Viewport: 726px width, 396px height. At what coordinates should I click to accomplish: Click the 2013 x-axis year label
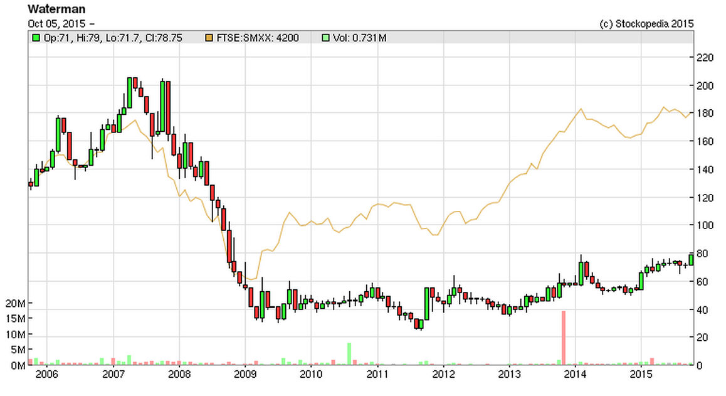click(x=509, y=374)
